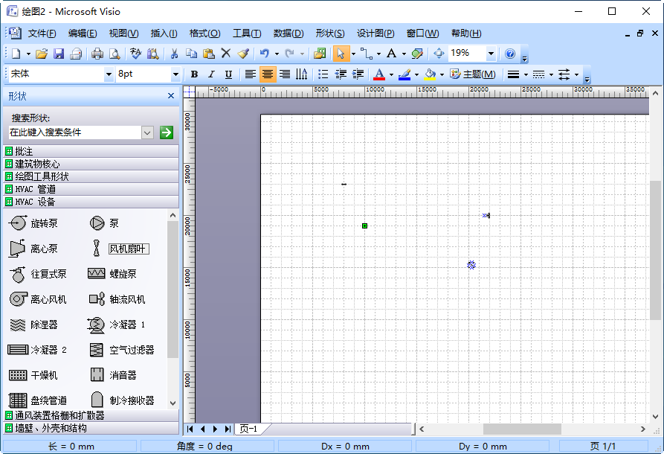Undo the last action

pyautogui.click(x=265, y=54)
